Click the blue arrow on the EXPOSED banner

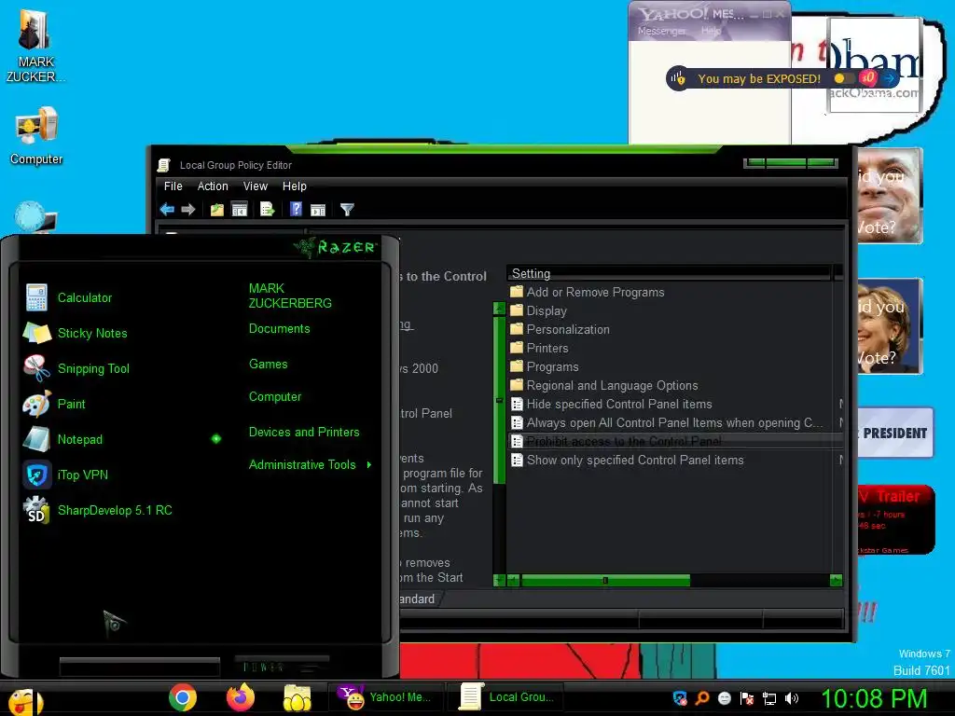(889, 78)
